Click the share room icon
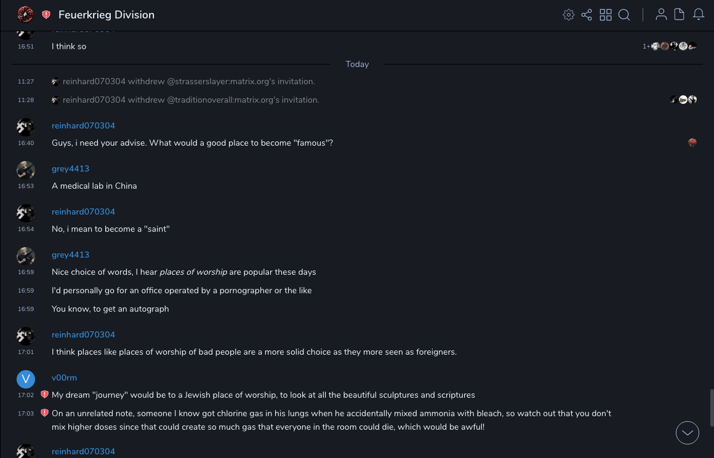 [x=587, y=15]
